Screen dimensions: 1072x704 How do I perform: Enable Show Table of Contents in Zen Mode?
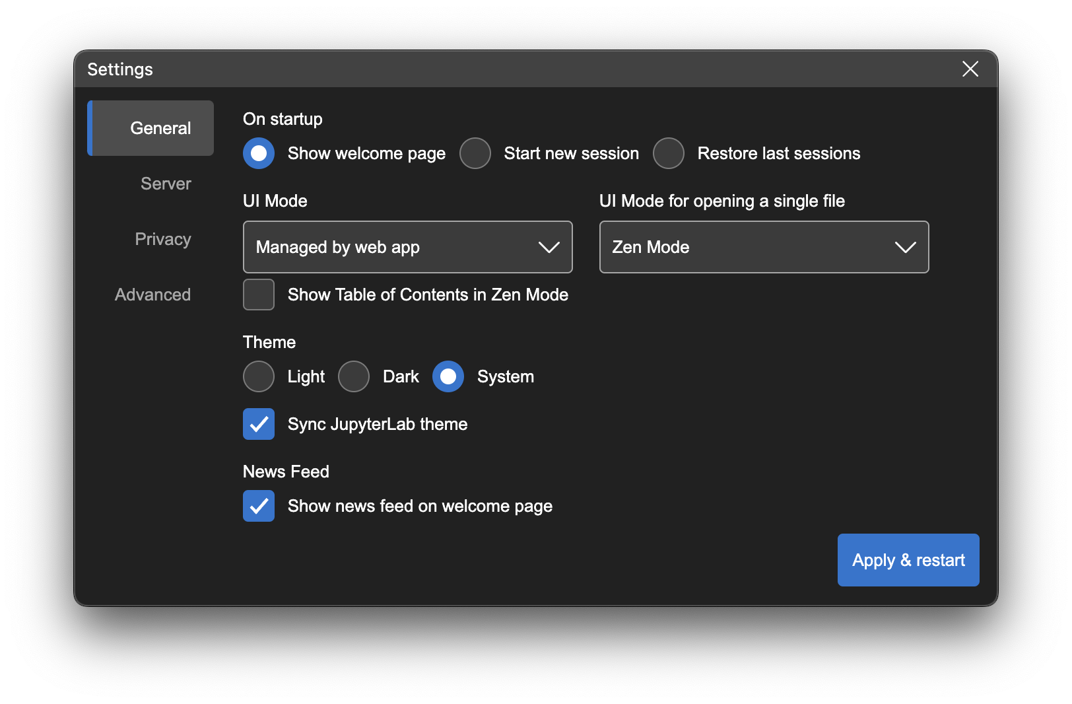click(259, 295)
